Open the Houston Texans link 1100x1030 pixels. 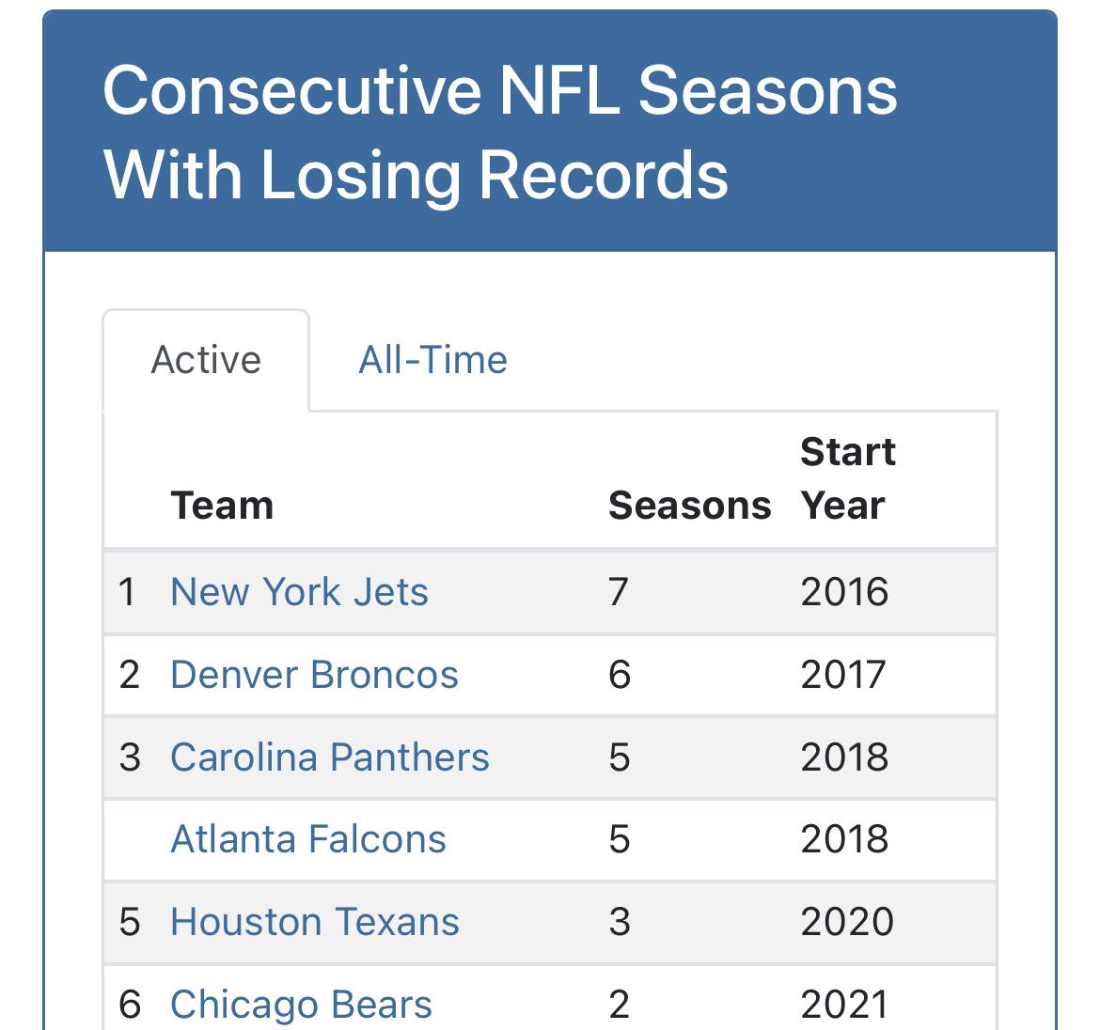[314, 922]
